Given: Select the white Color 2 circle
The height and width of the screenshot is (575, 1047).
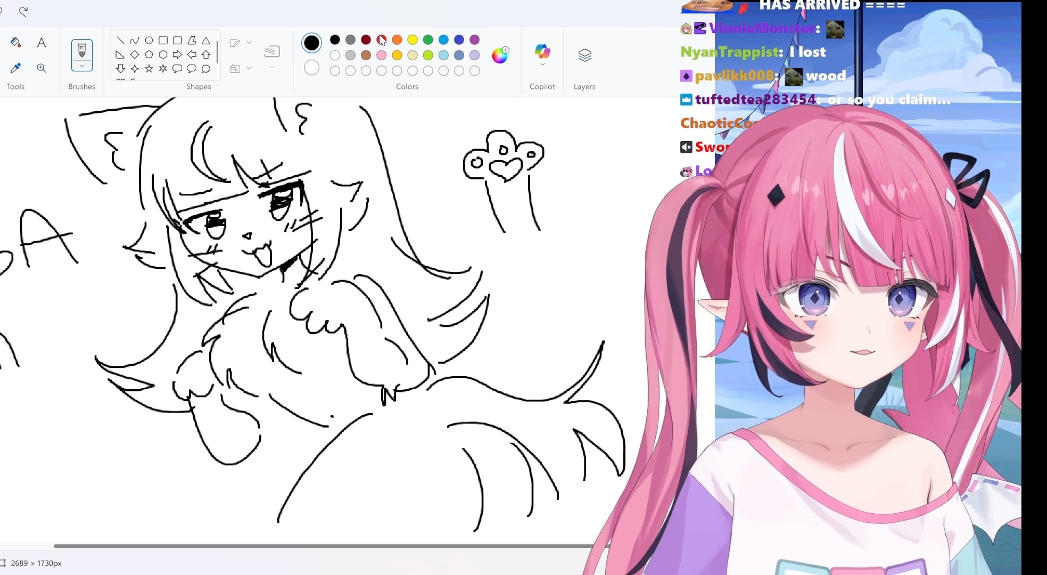Looking at the screenshot, I should [311, 68].
